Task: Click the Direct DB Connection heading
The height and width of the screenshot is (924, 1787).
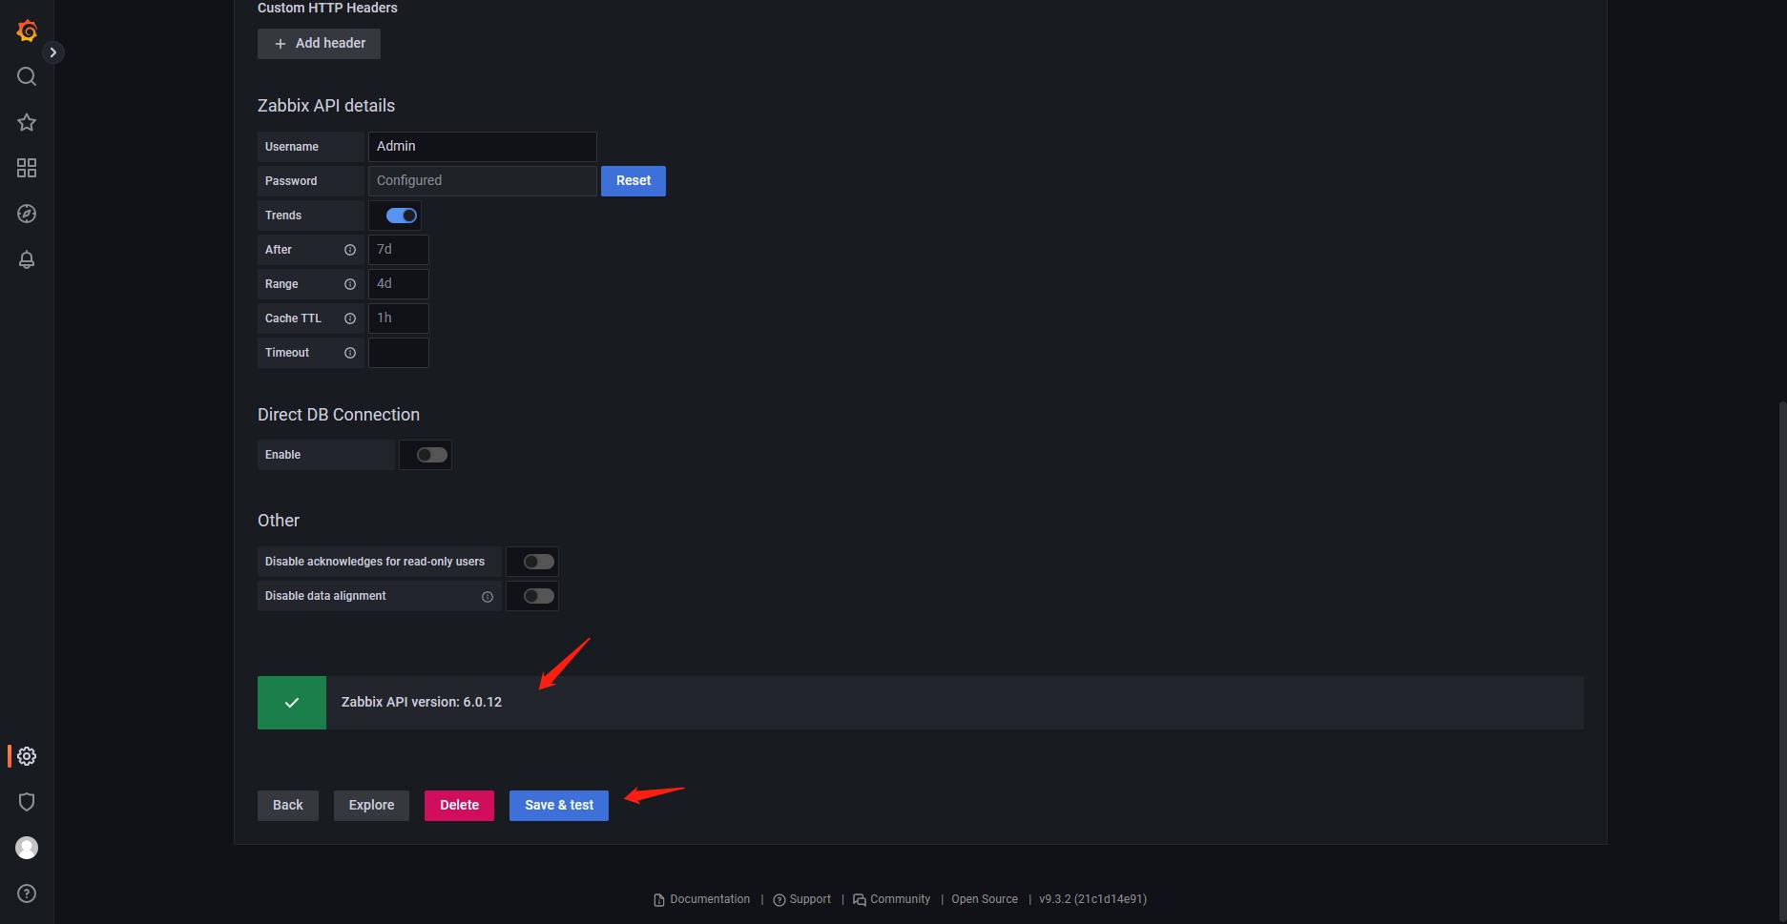Action: pyautogui.click(x=339, y=415)
